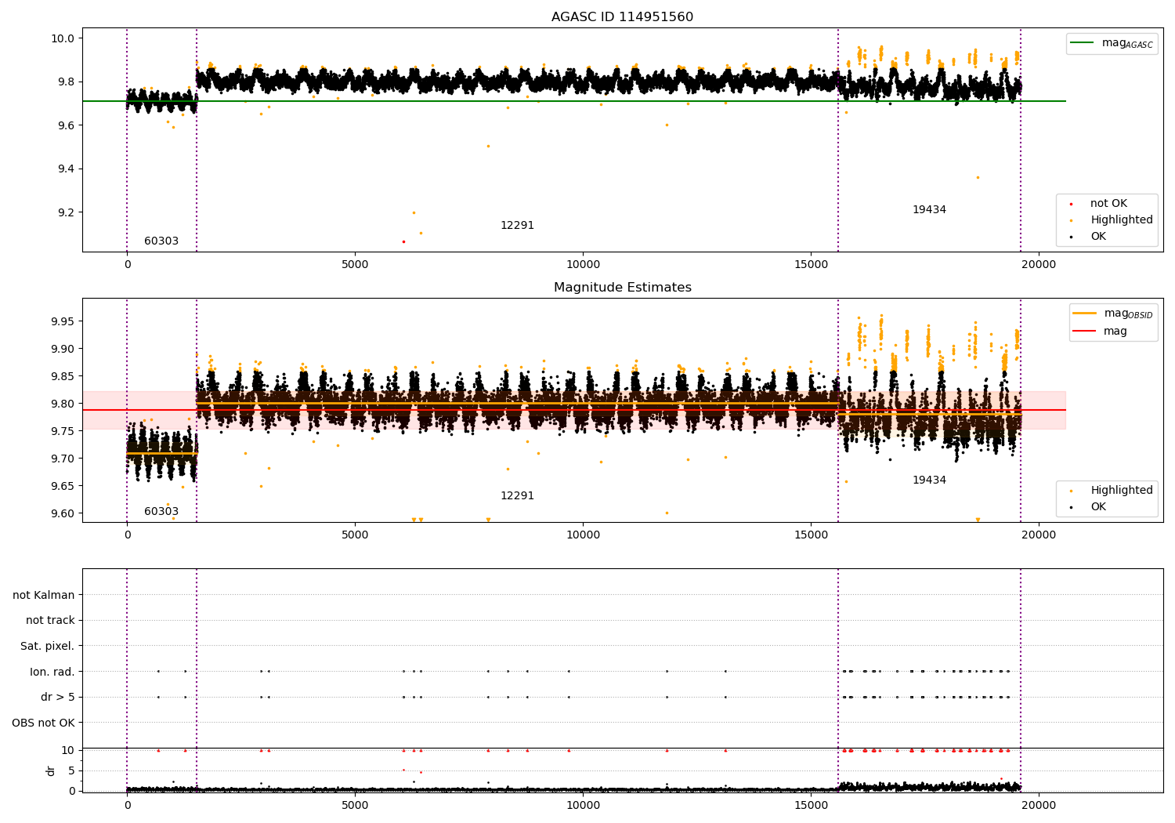Image resolution: width=1175 pixels, height=823 pixels.
Task: Click the 12291 label in Magnitude Estimates plot
Action: tap(517, 496)
